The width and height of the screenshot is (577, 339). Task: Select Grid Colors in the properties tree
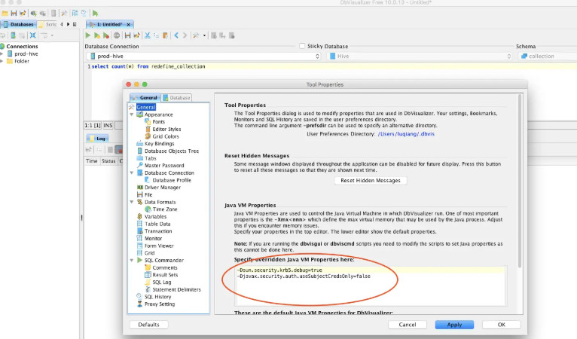click(x=166, y=136)
